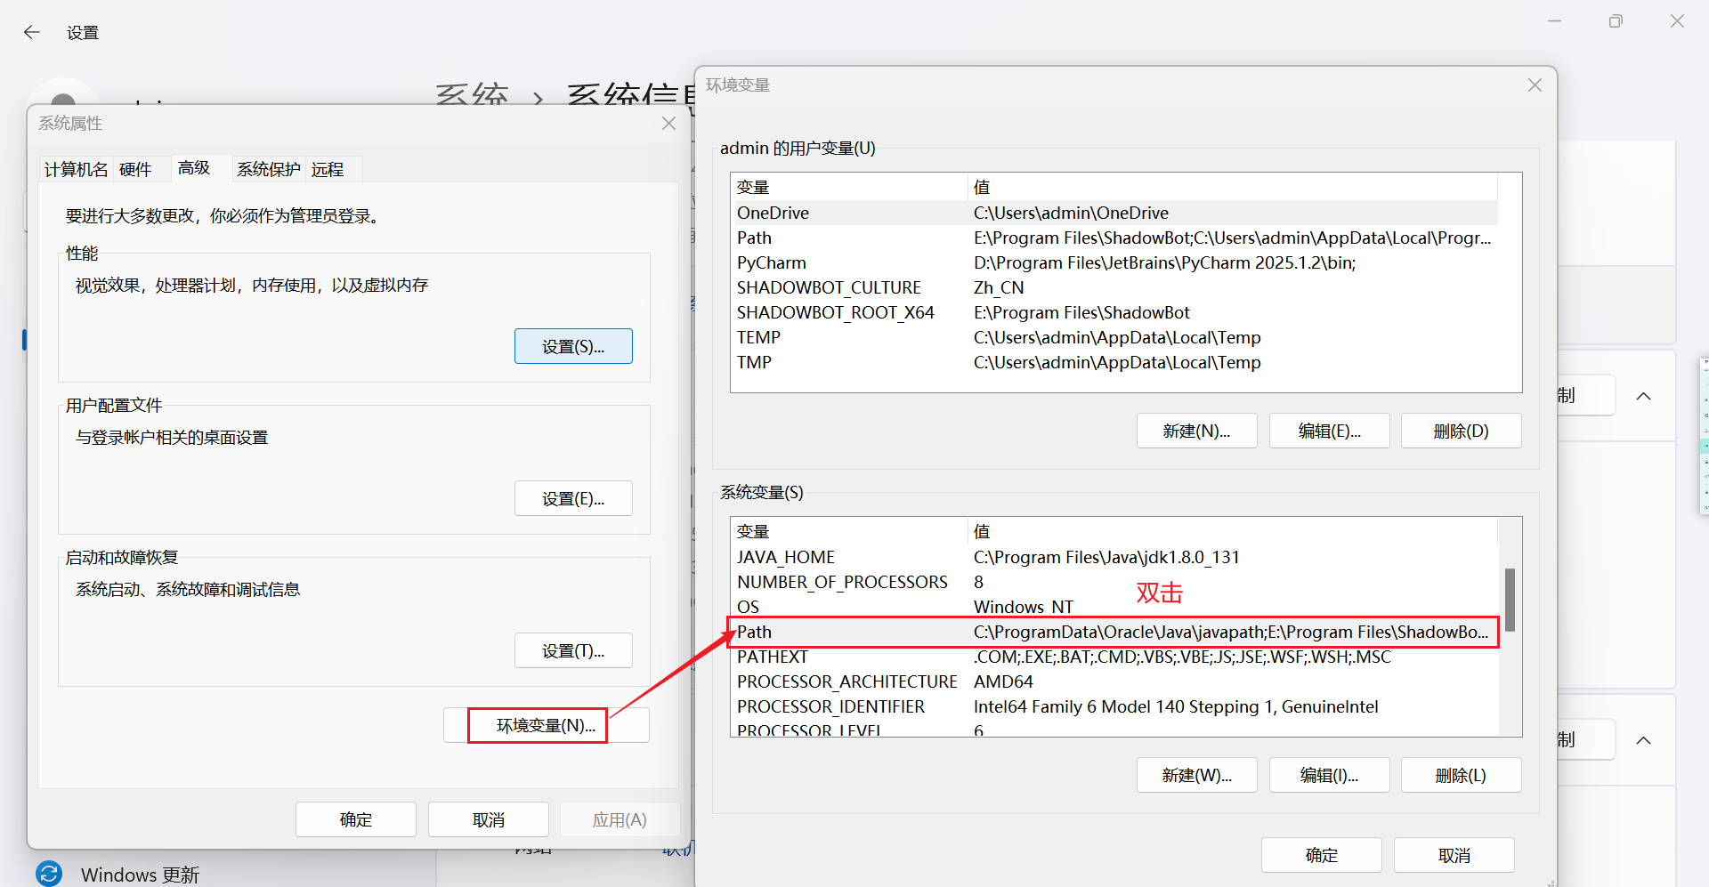Close the 环境变量 dialog

click(x=1534, y=85)
